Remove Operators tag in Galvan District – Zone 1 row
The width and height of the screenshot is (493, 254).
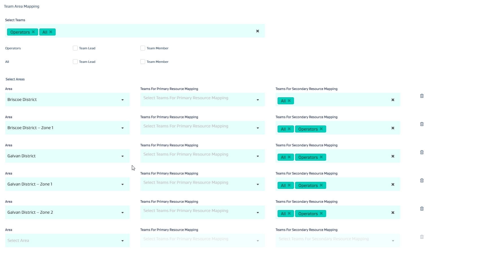[x=321, y=185]
